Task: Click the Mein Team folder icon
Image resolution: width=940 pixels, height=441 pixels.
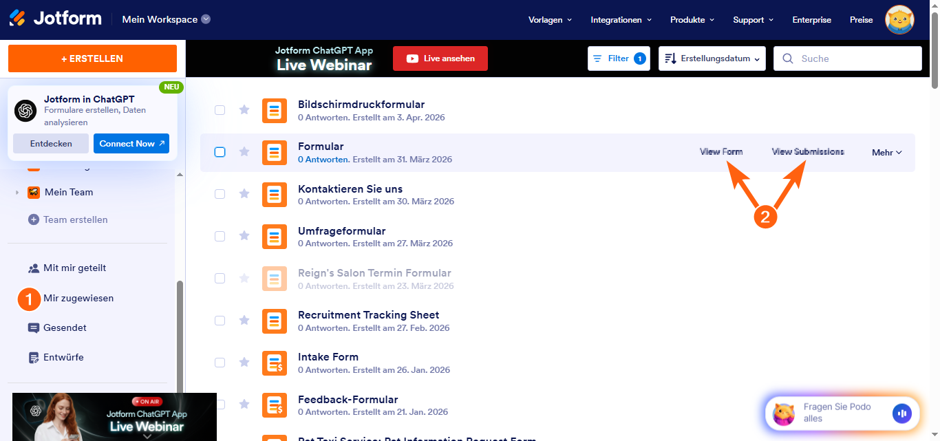Action: [34, 192]
